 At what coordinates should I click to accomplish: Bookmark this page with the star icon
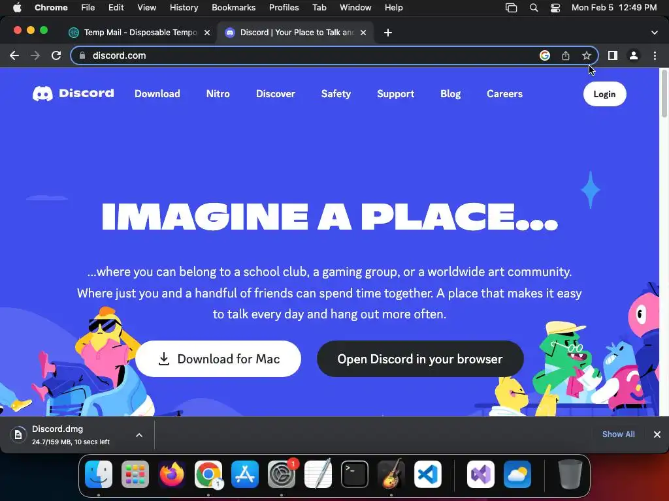587,55
